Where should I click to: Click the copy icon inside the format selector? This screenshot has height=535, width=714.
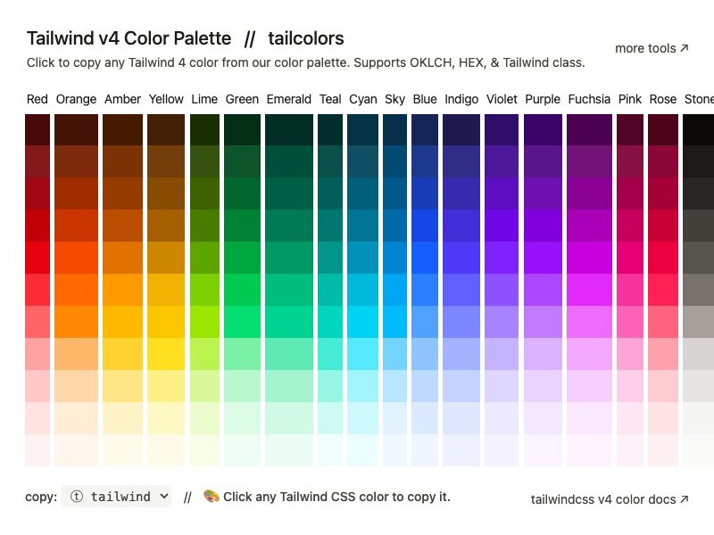coord(78,496)
